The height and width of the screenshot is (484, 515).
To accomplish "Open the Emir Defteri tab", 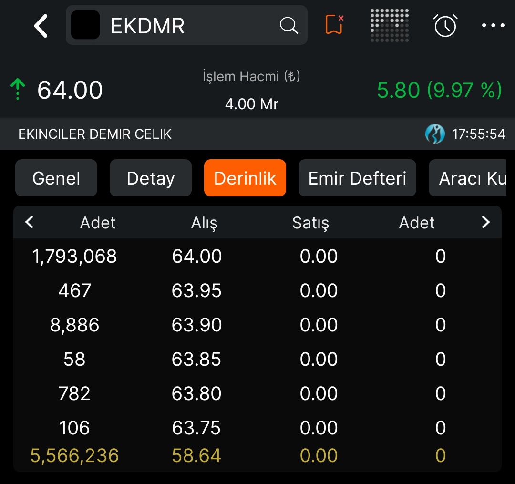I will (x=357, y=178).
